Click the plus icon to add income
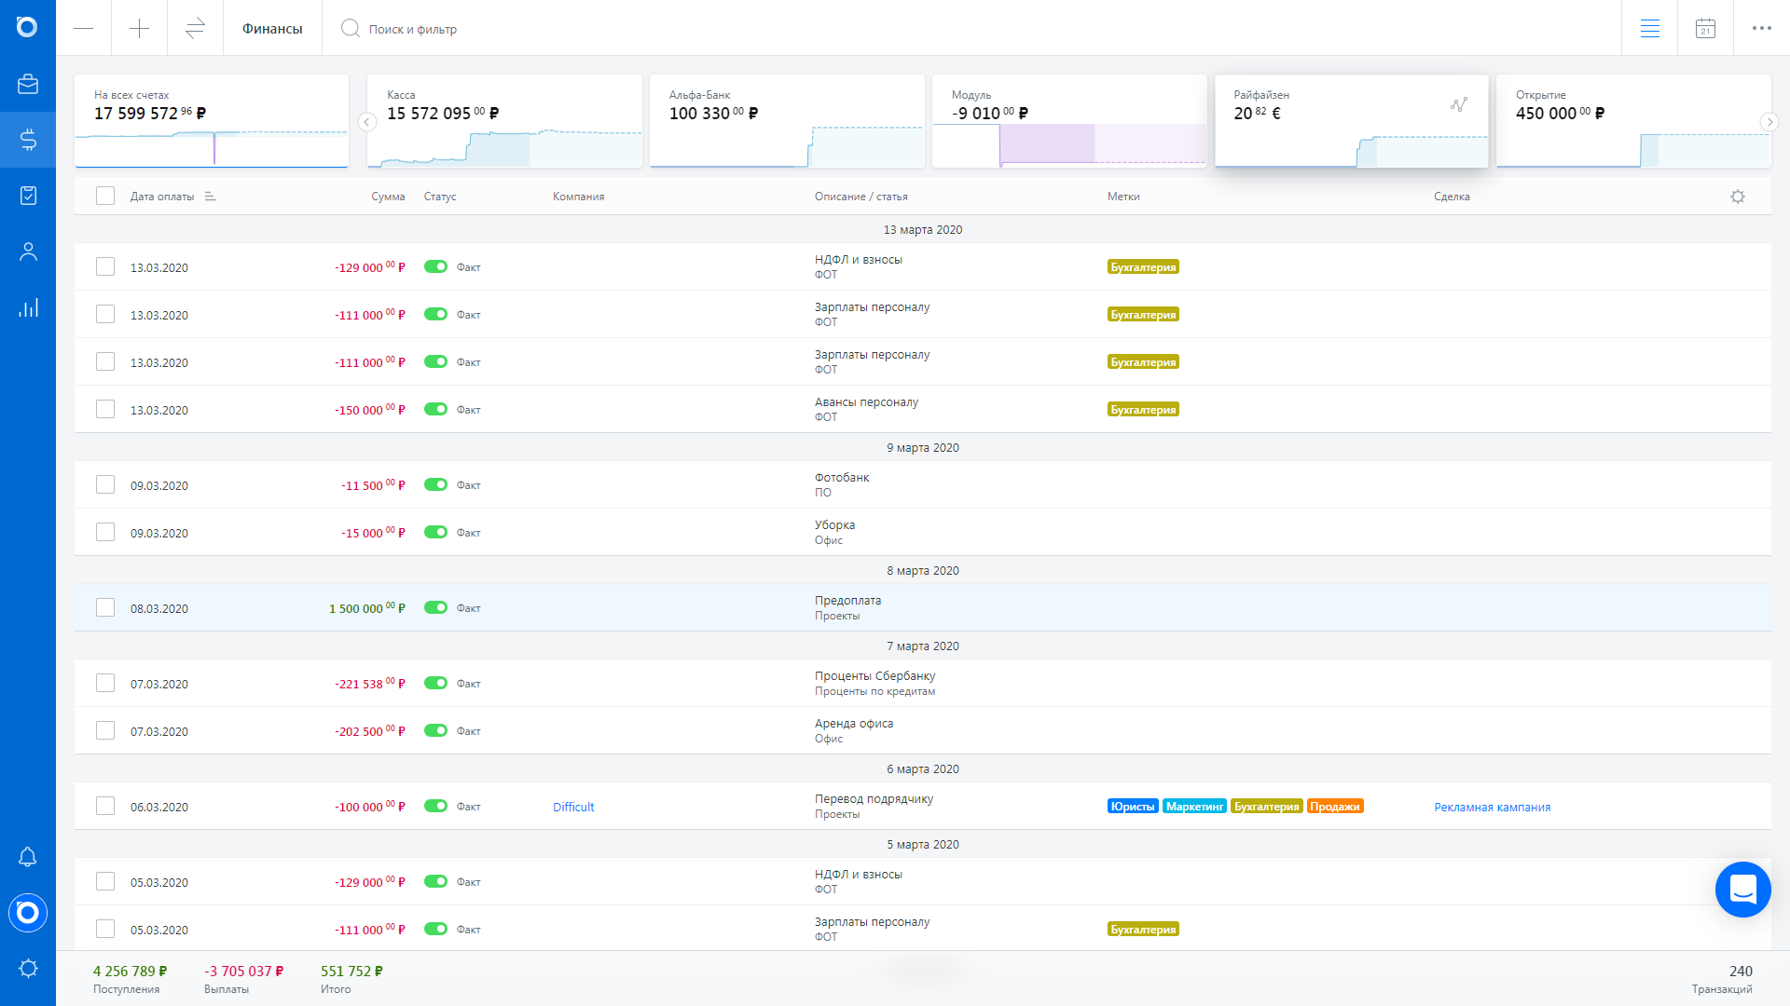This screenshot has width=1790, height=1006. [x=139, y=29]
